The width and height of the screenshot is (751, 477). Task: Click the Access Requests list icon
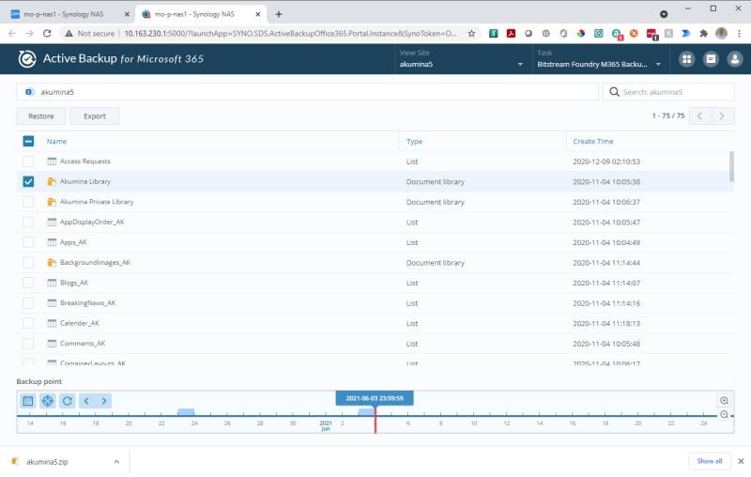coord(52,162)
